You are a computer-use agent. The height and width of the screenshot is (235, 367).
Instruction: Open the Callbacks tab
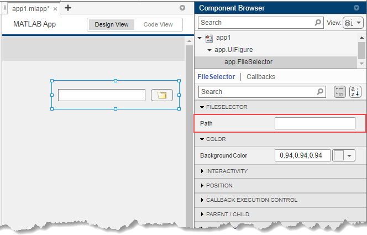click(x=260, y=77)
